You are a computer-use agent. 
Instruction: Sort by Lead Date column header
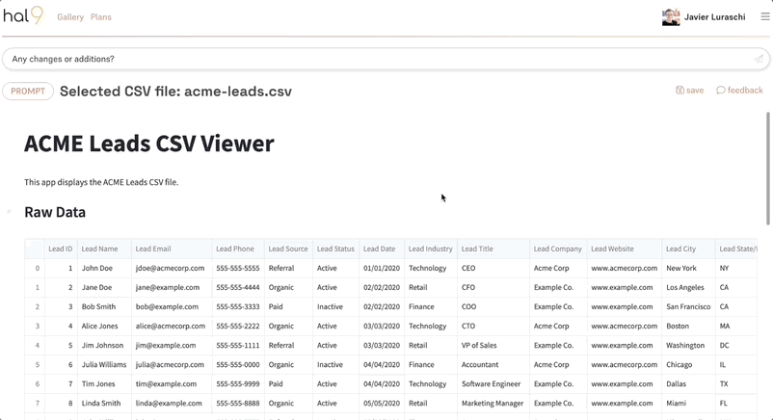379,249
